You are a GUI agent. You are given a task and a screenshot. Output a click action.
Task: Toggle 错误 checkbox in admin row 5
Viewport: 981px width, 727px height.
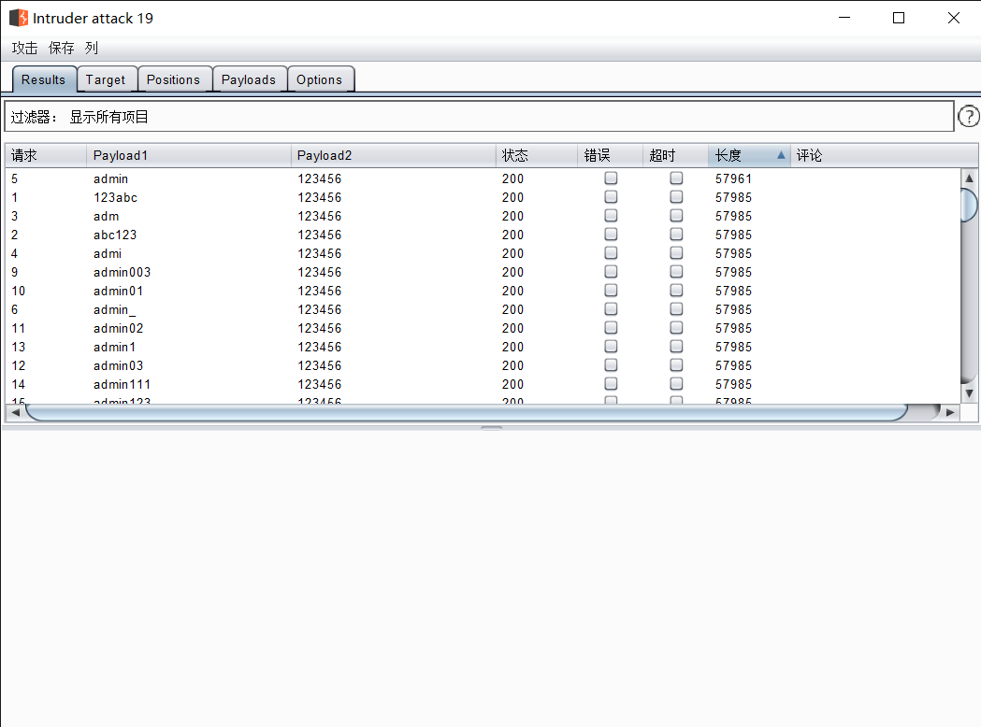pos(611,178)
